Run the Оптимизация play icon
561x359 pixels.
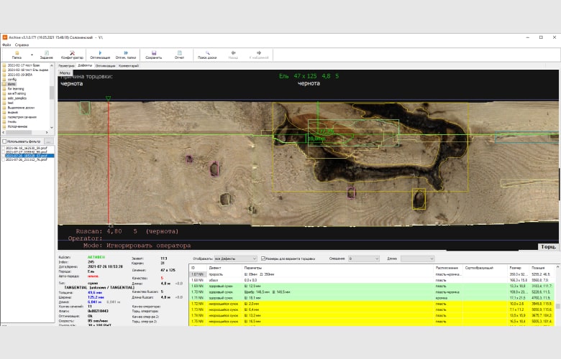(x=100, y=55)
